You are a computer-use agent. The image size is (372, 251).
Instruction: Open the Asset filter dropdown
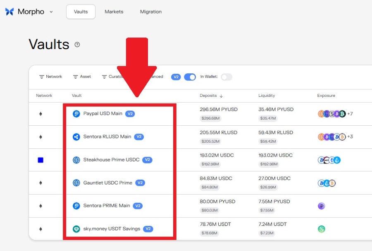click(82, 77)
